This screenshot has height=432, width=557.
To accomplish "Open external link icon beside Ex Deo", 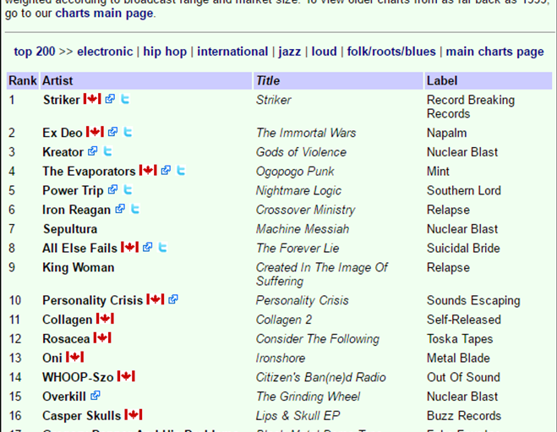I will click(112, 133).
